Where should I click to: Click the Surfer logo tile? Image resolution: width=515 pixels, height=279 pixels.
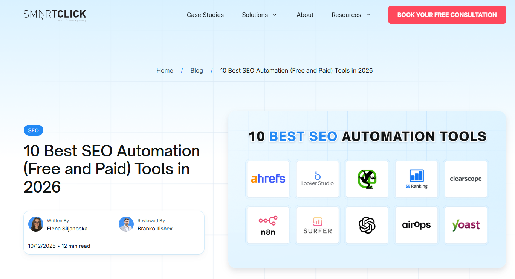(318, 225)
